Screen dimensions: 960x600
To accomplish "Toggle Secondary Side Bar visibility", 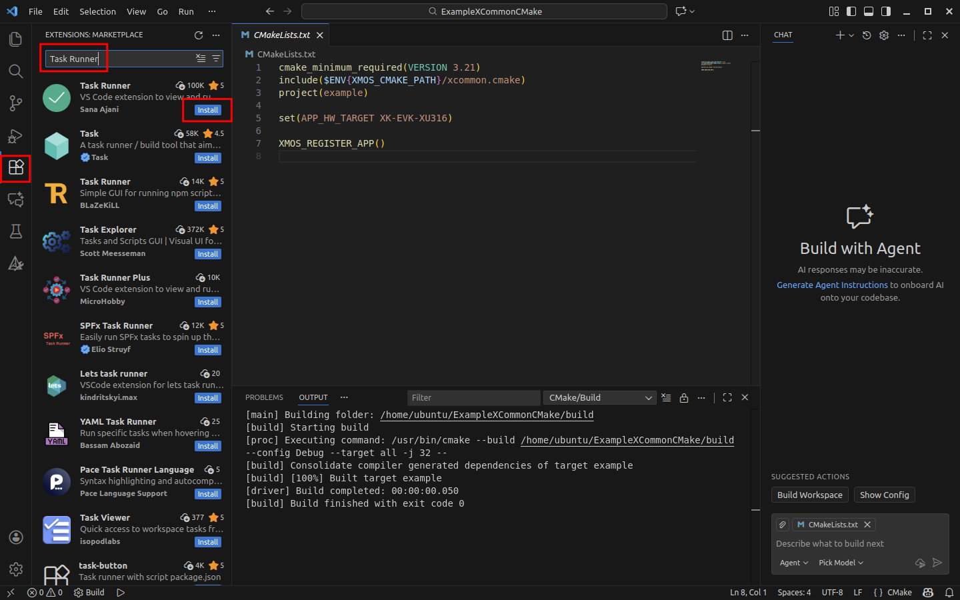I will pos(886,11).
